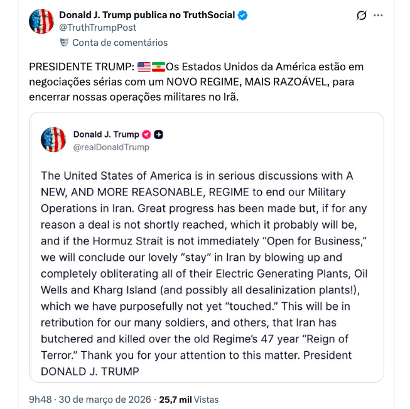Click the '25,7 mil Vistas' view count
The image size is (410, 409).
[189, 399]
